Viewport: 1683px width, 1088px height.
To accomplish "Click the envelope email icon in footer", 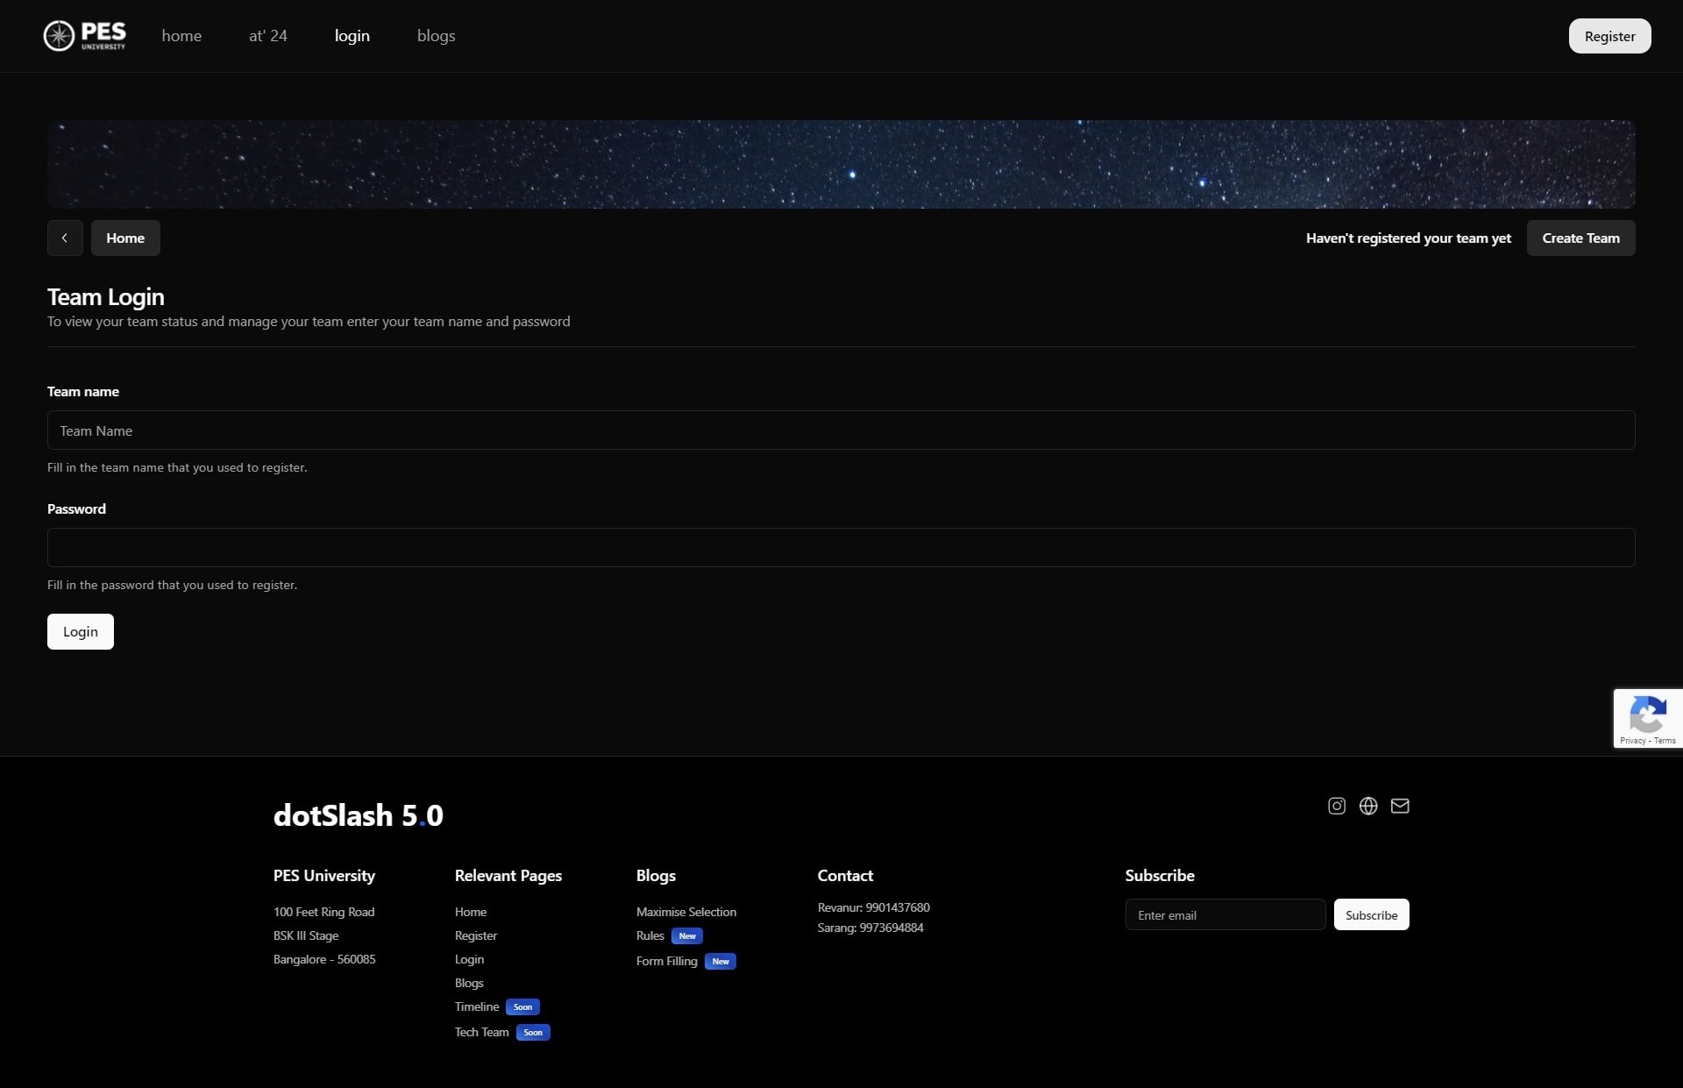I will click(x=1399, y=806).
